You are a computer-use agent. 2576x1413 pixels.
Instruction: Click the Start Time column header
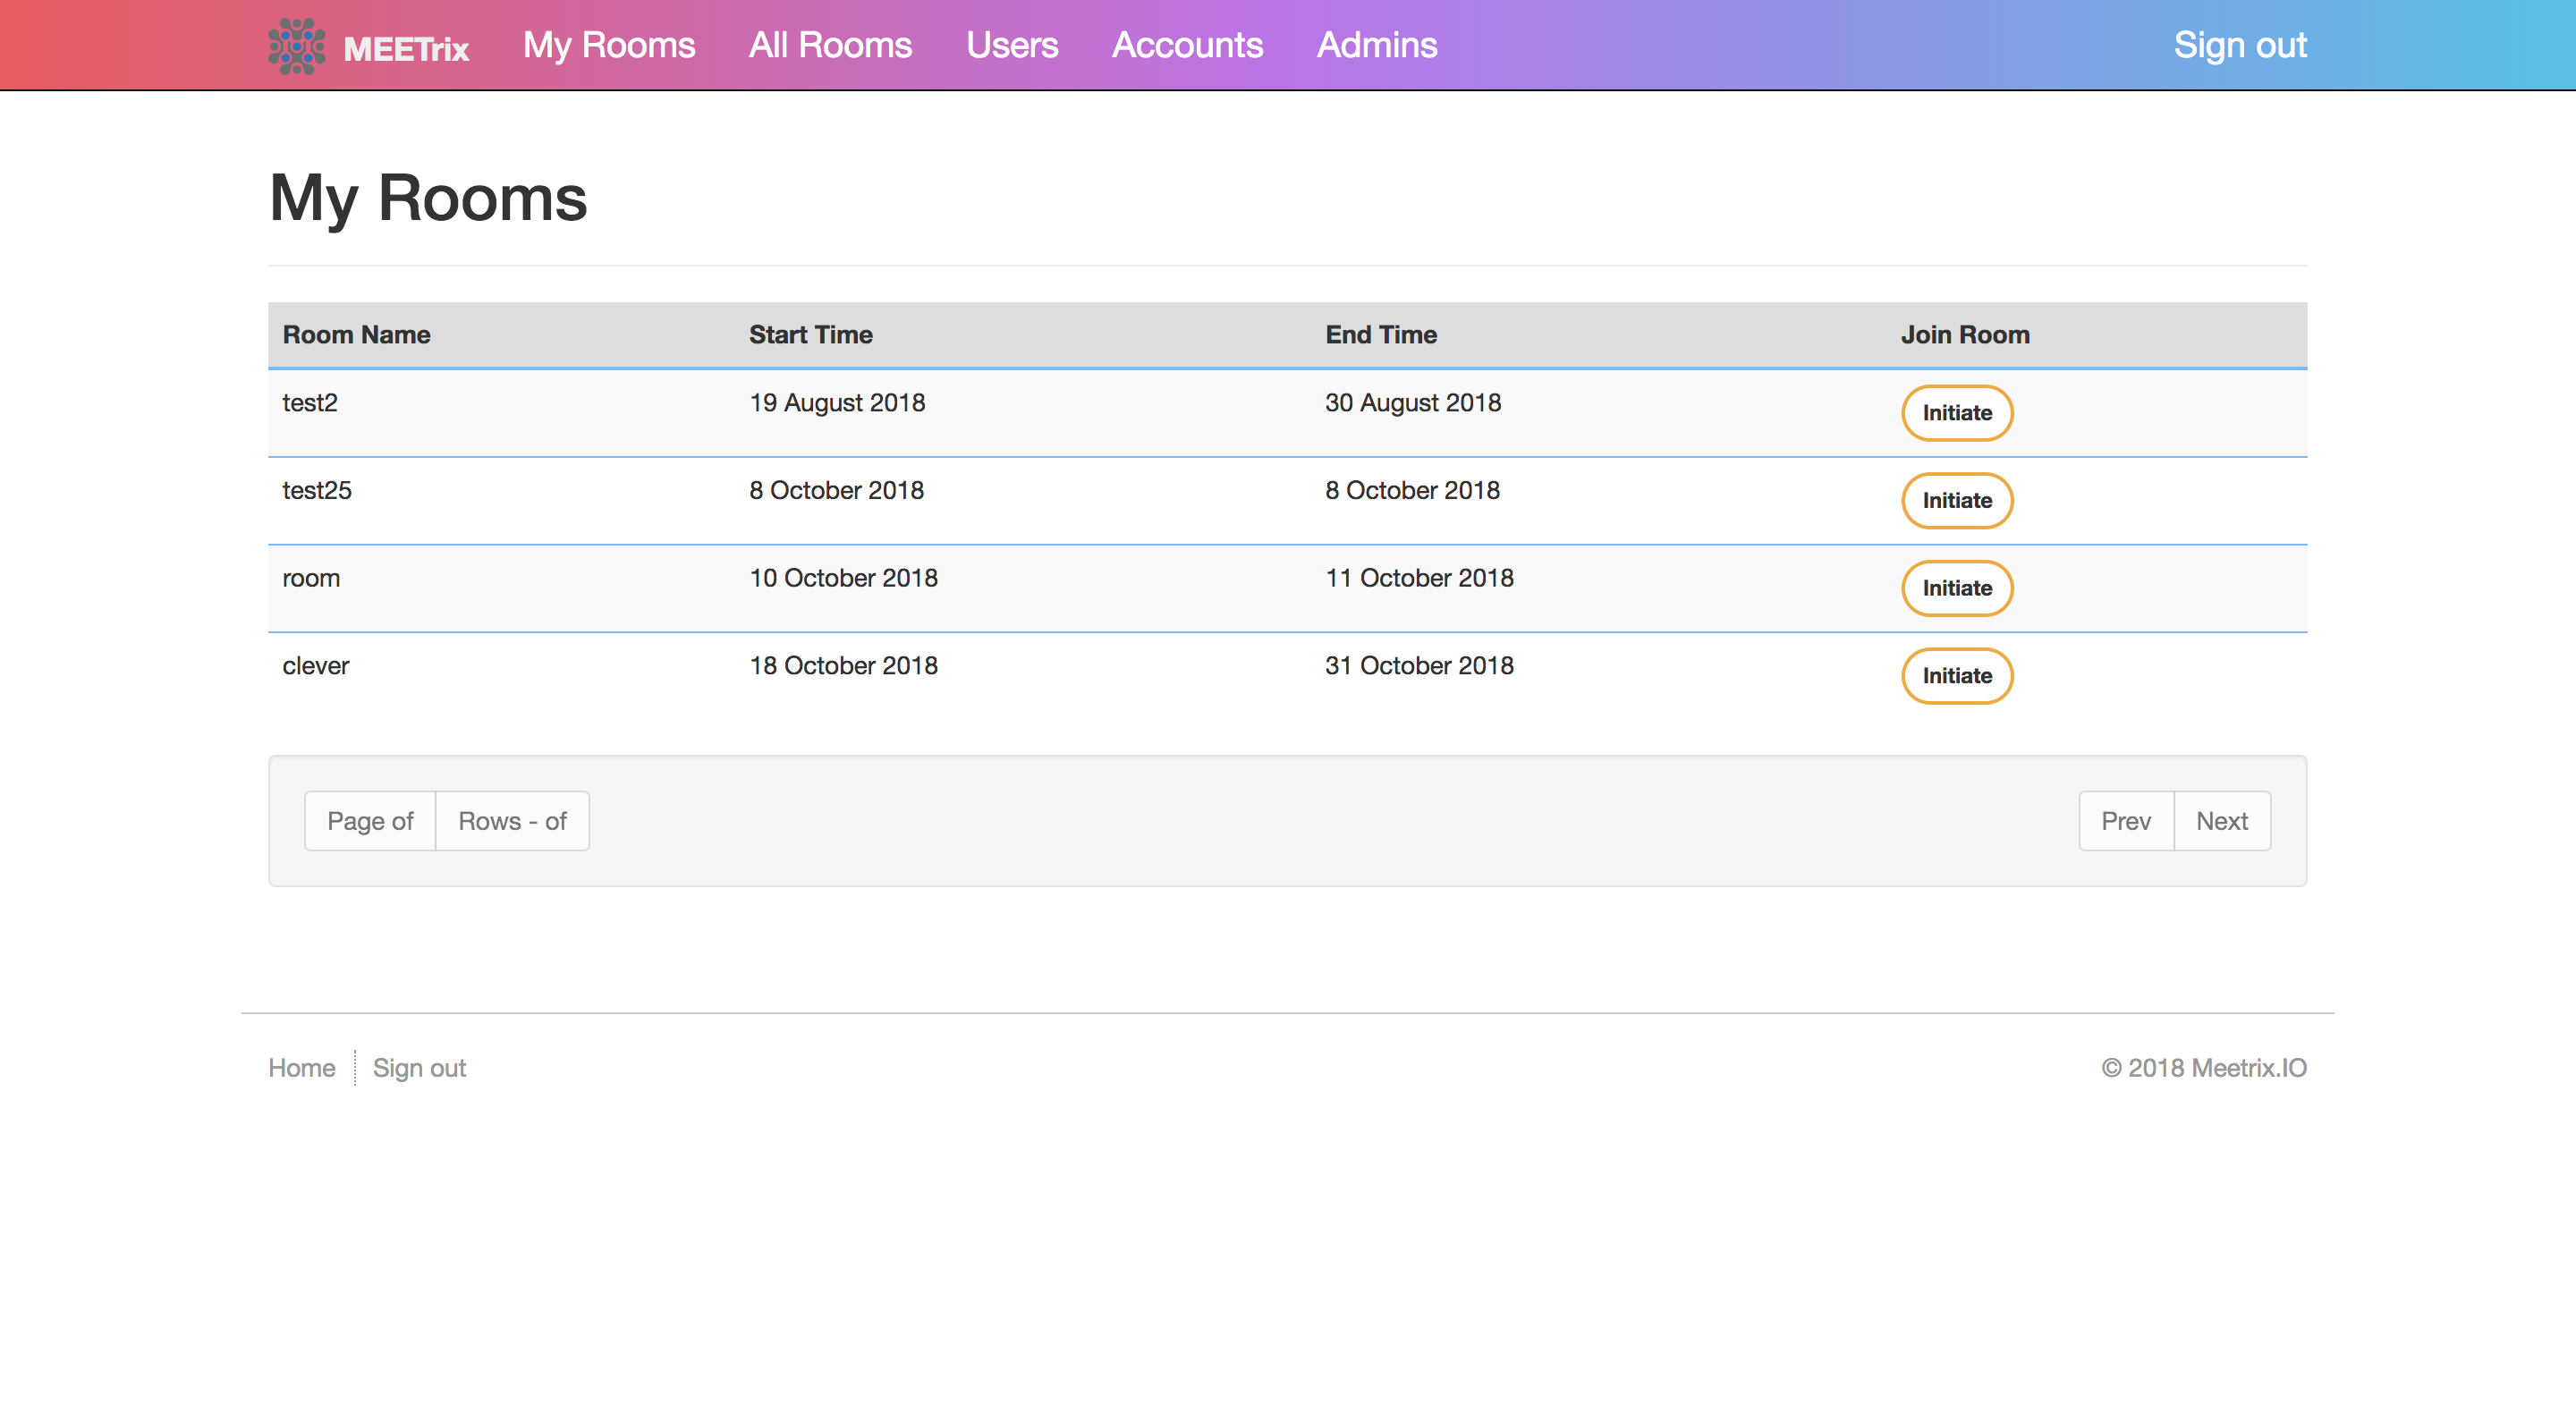[811, 335]
